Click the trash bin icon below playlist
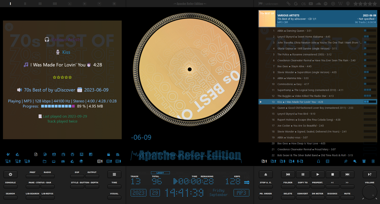This screenshot has width=380, height=204. pos(364,161)
